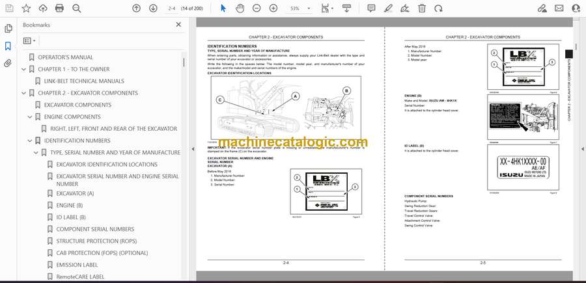Open bookmarks options dropdown menu
This screenshot has height=283, width=586.
click(x=30, y=40)
